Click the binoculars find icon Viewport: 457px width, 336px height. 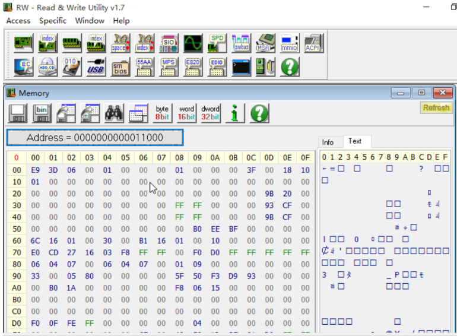113,113
